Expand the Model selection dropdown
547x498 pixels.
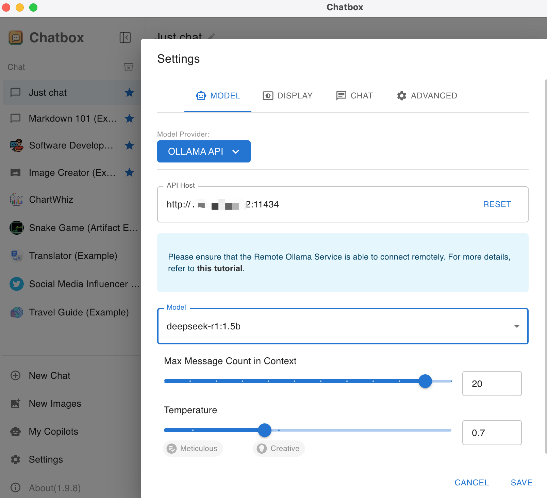(x=516, y=326)
